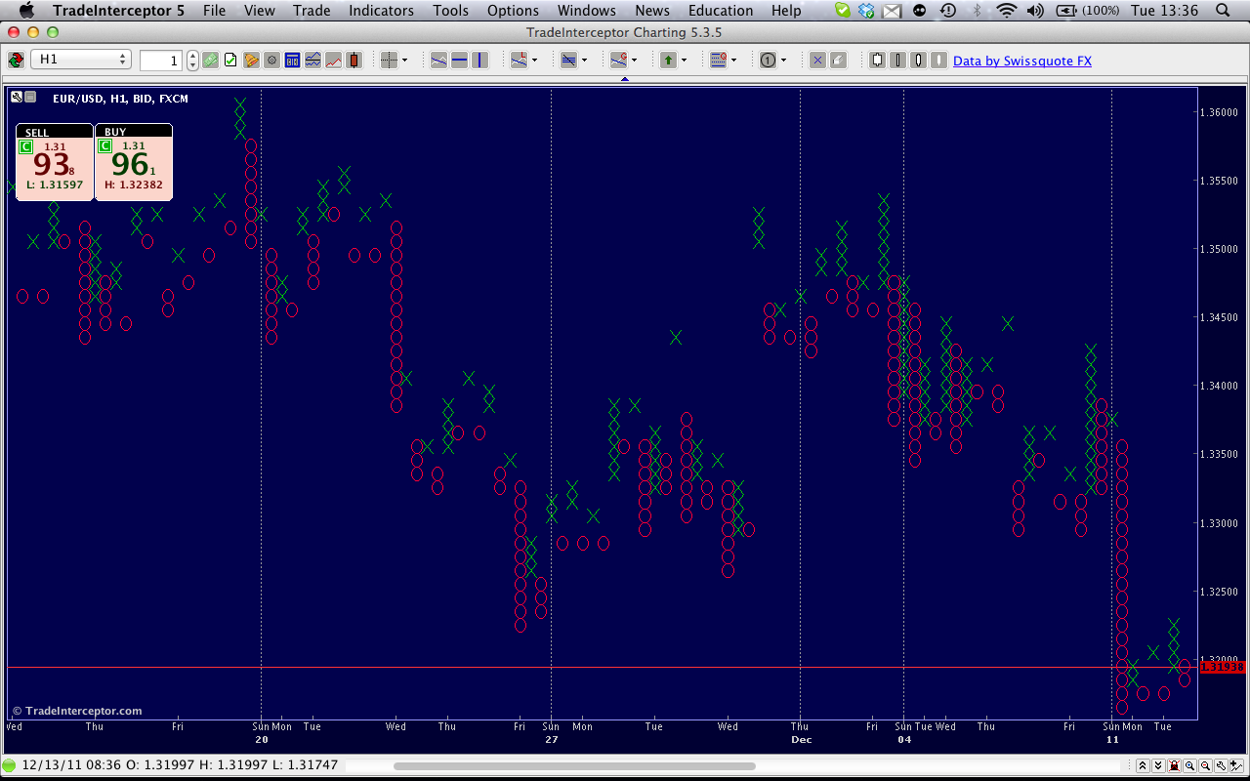The height and width of the screenshot is (781, 1250).
Task: Click the circled number 1 icon
Action: click(x=768, y=61)
